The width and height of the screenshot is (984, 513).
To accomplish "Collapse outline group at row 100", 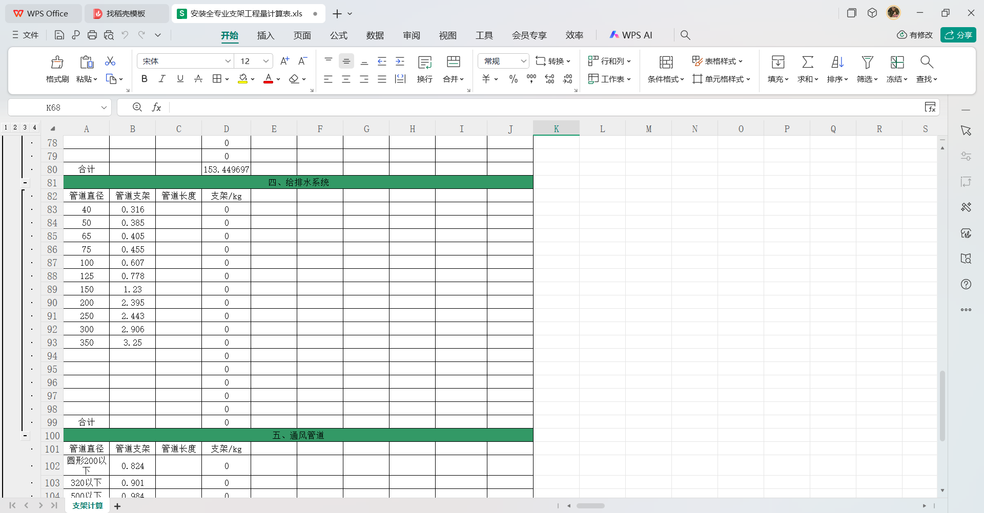I will click(25, 436).
